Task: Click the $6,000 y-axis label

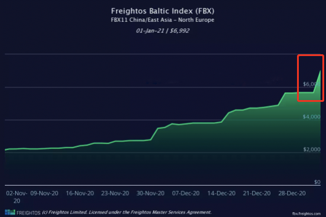Action: 312,84
